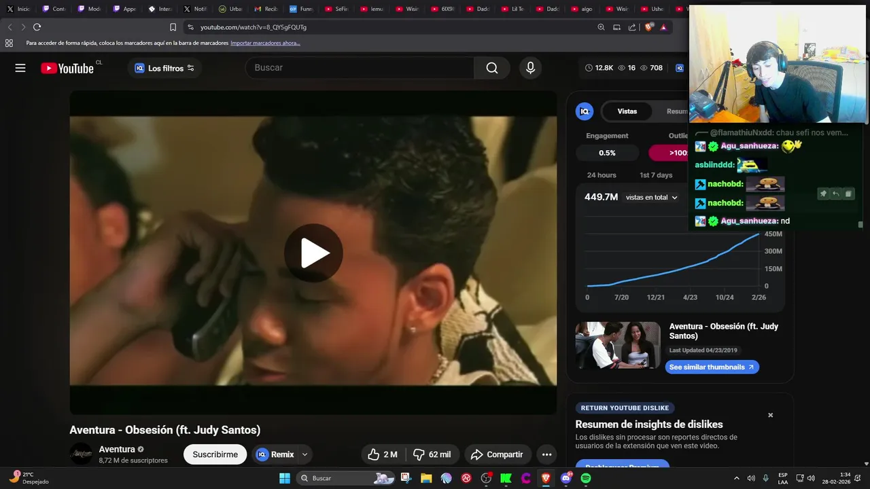The width and height of the screenshot is (870, 489).
Task: Open the Compartir share dialog
Action: pos(497,454)
